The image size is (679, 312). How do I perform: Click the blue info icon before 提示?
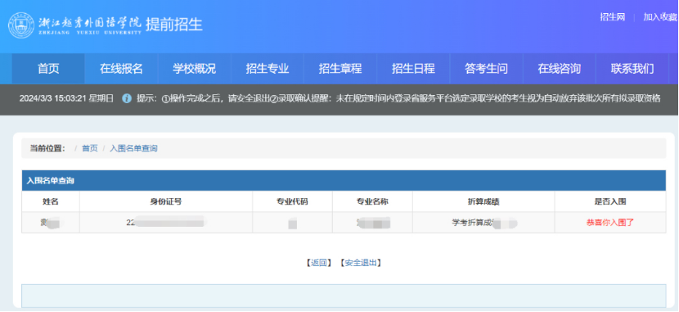click(x=127, y=98)
